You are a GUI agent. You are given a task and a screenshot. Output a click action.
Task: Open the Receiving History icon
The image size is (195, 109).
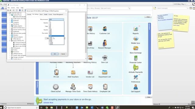[x=90, y=58]
